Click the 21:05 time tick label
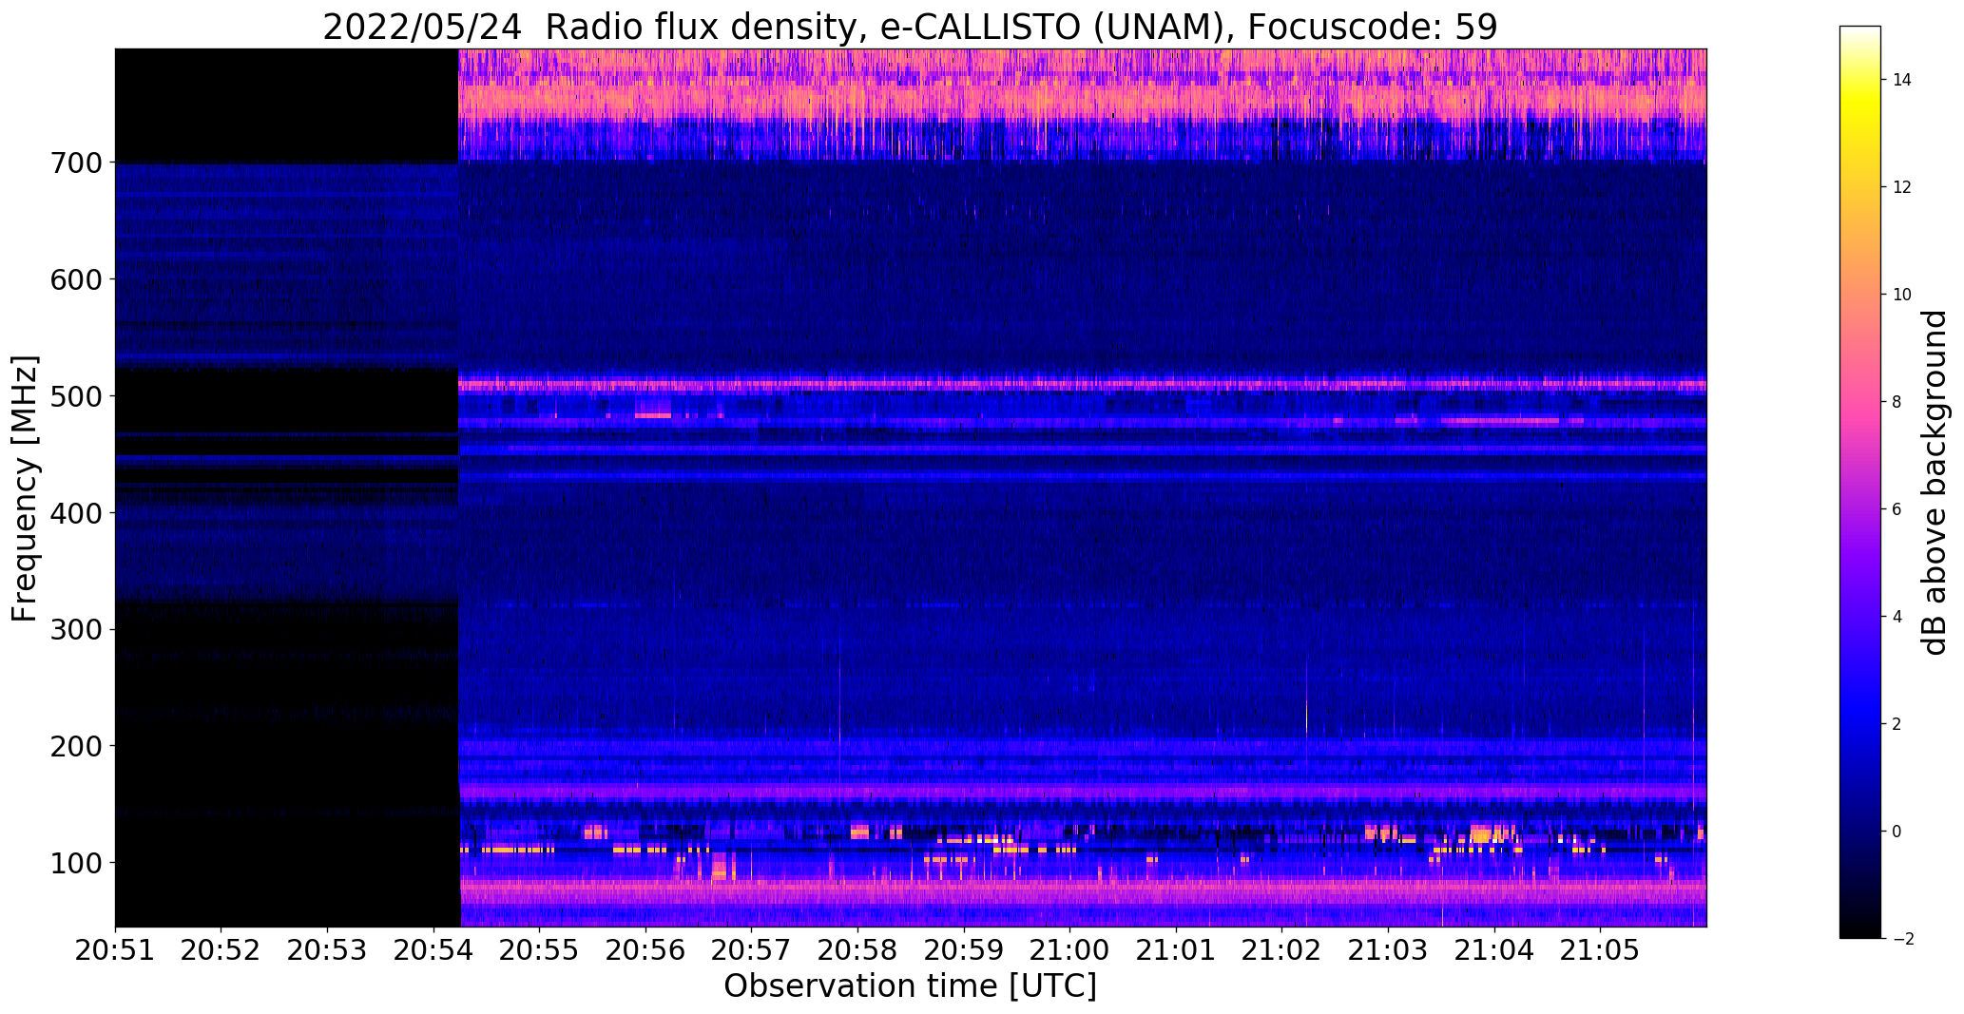The width and height of the screenshot is (1964, 1014). [x=1600, y=949]
